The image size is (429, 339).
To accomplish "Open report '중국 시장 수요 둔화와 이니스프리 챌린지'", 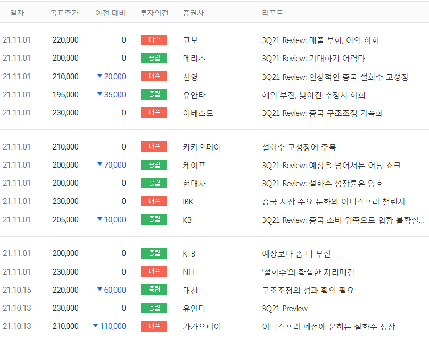I will point(333,201).
